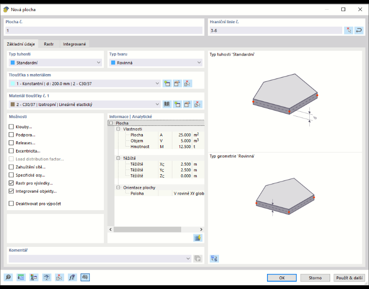Click the light cyan thickness color swatch
Viewport: 369px width, 289px height.
click(x=13, y=84)
